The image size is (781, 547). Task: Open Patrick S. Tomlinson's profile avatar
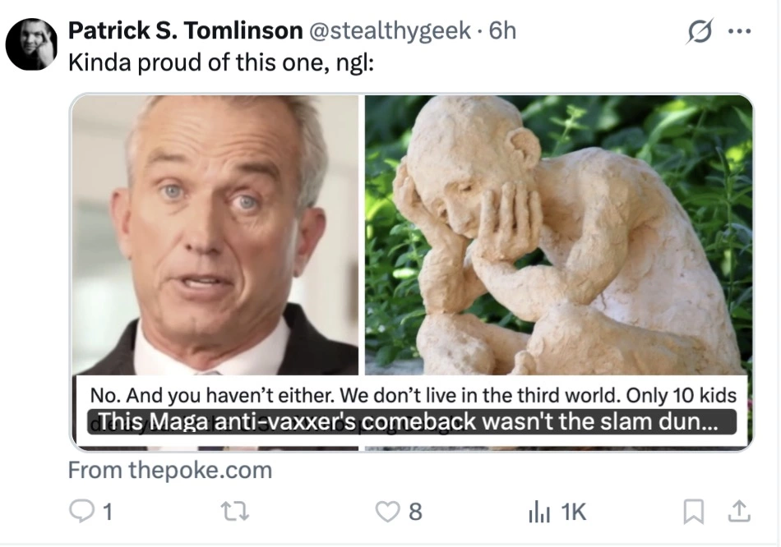tap(31, 44)
